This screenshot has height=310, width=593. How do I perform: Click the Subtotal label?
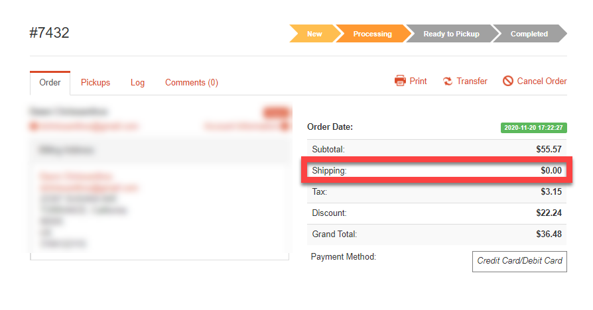pos(328,149)
